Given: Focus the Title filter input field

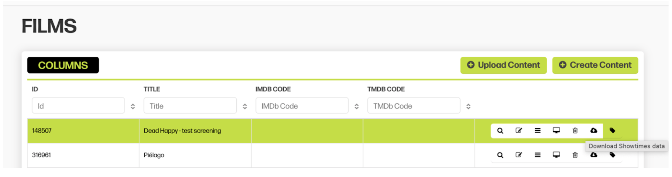Looking at the screenshot, I should click(x=190, y=106).
